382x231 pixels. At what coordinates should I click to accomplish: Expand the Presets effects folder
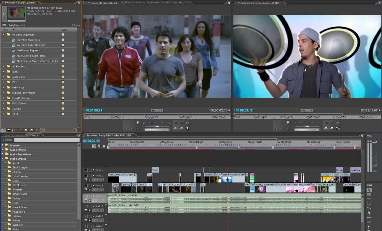pyautogui.click(x=3, y=145)
